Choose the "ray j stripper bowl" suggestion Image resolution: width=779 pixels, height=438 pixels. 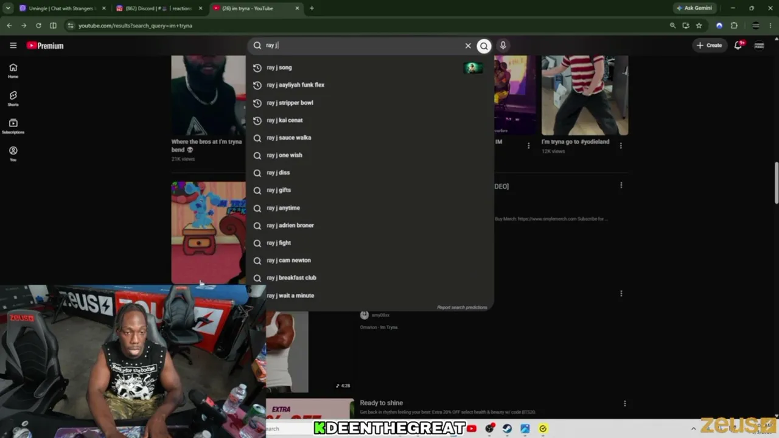coord(369,103)
